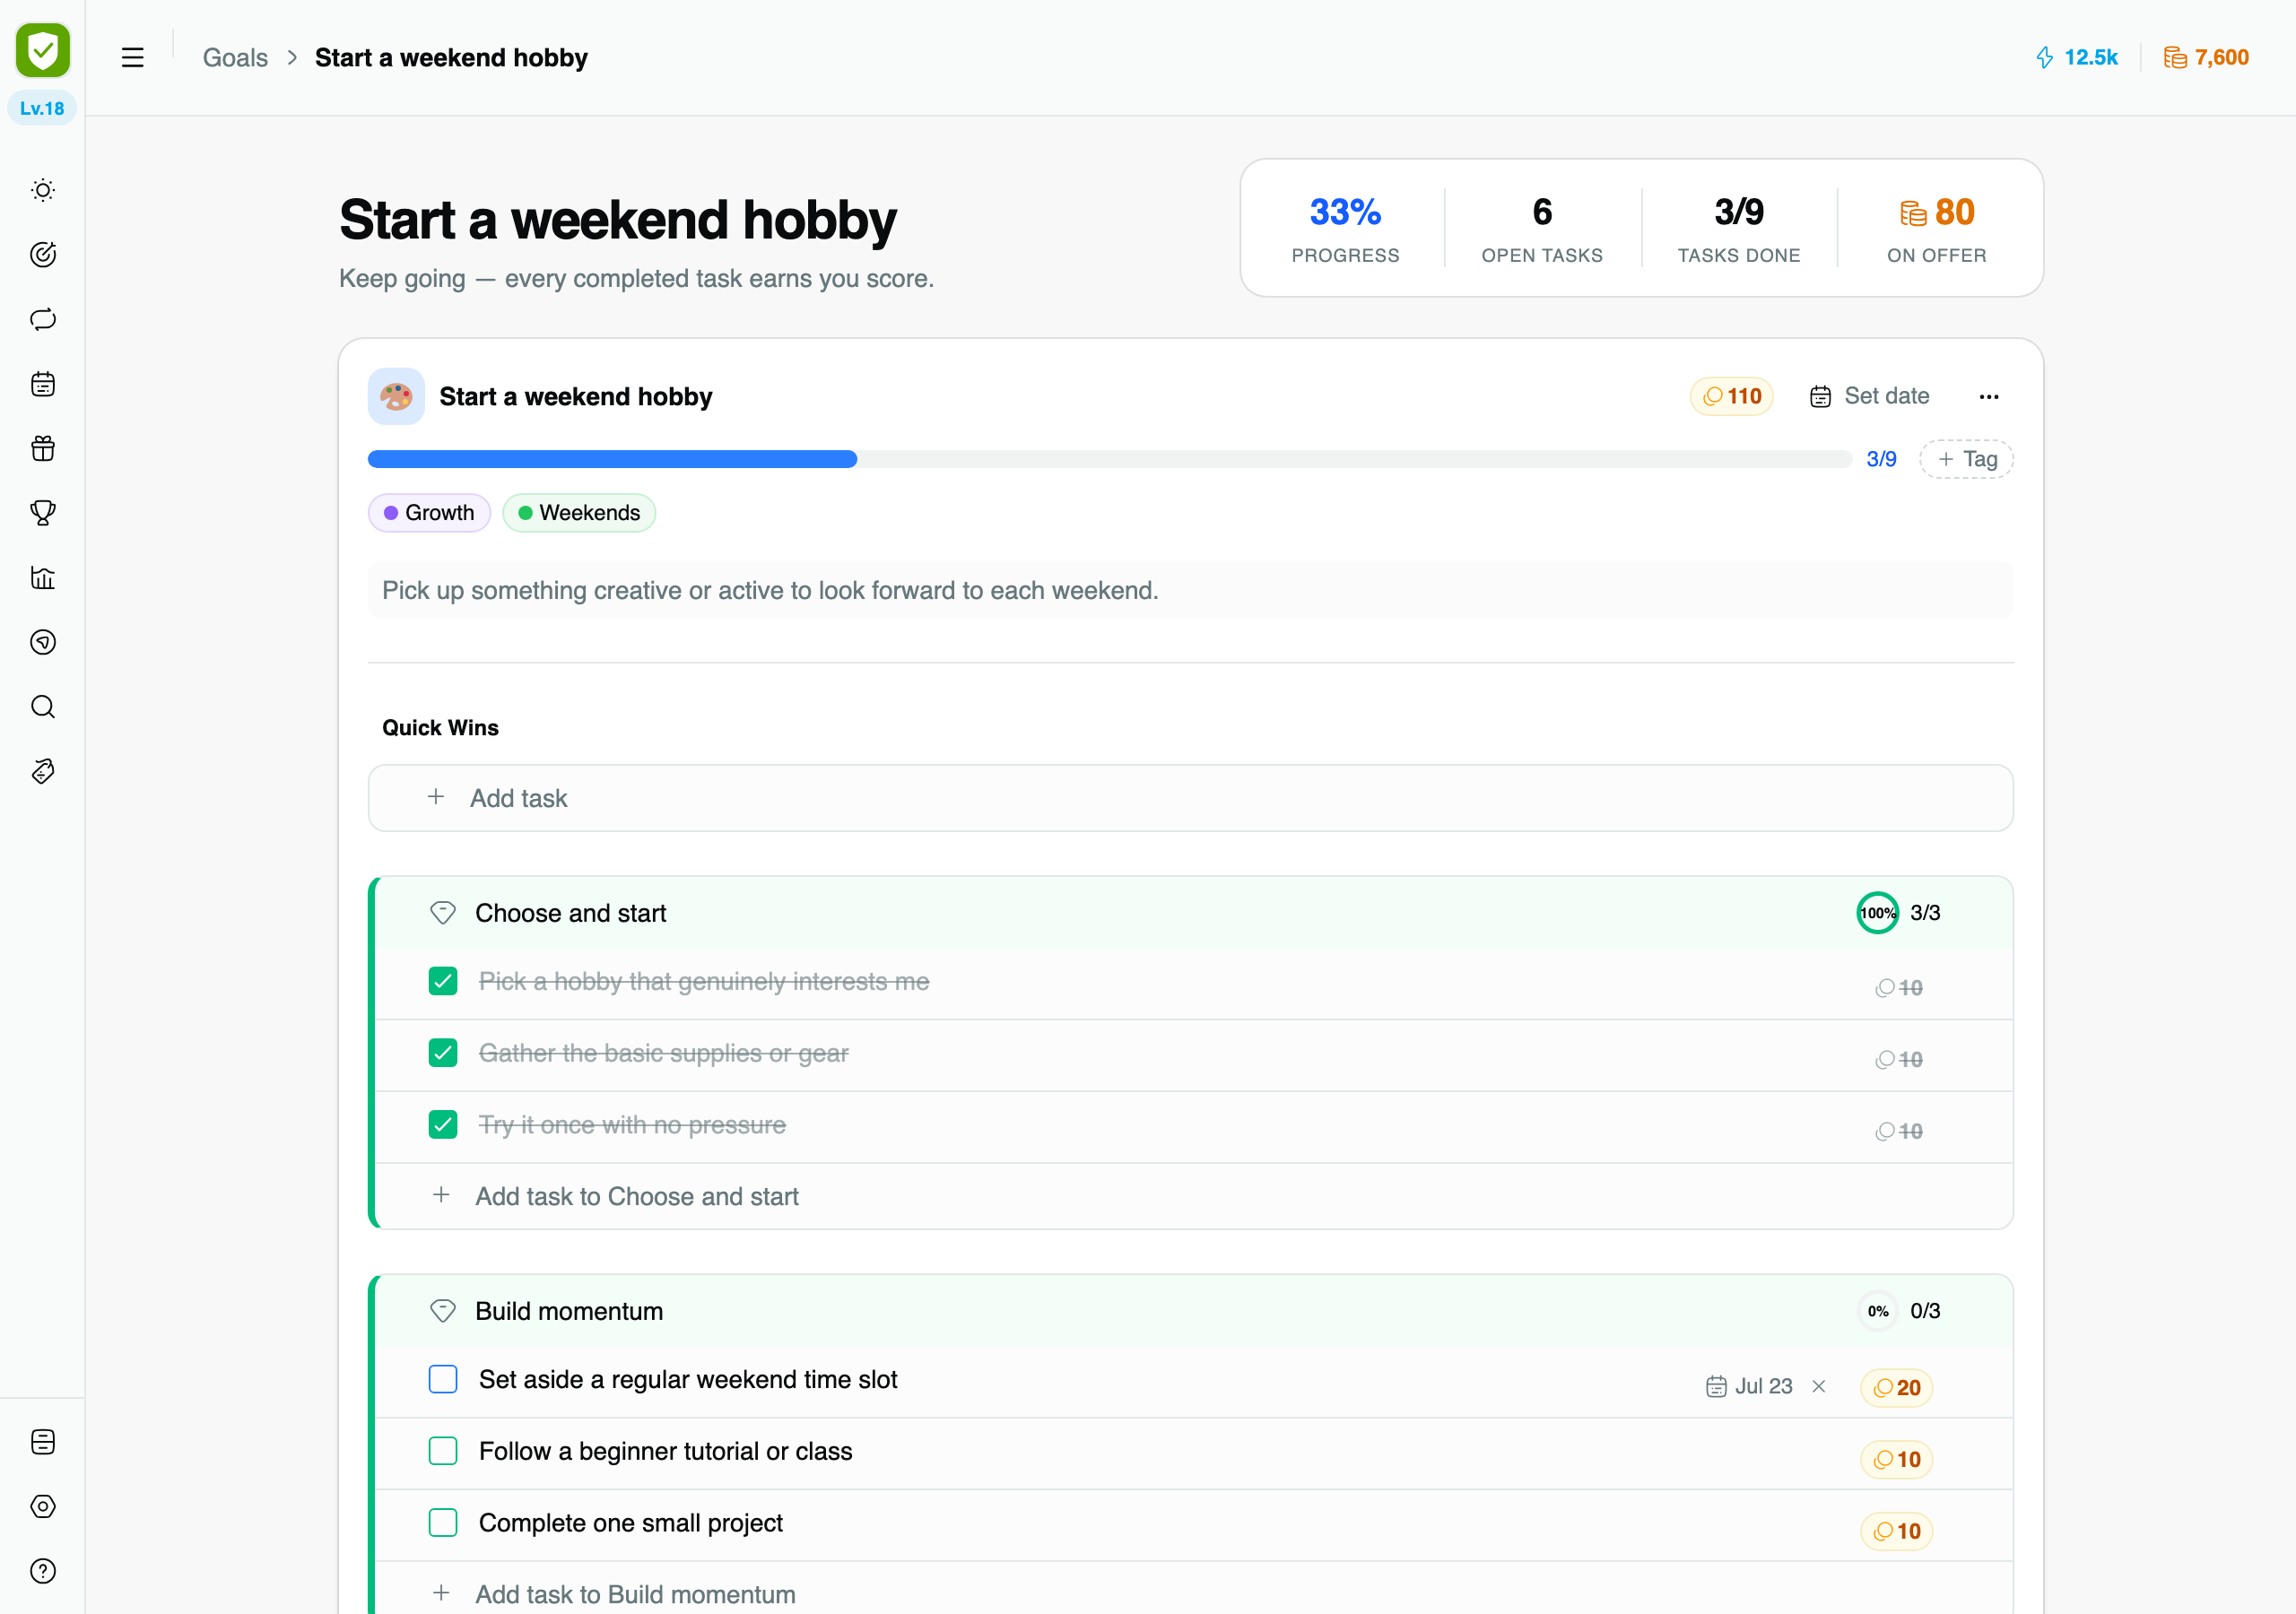This screenshot has width=2296, height=1614.
Task: Open the settings icon in sidebar
Action: 43,1507
